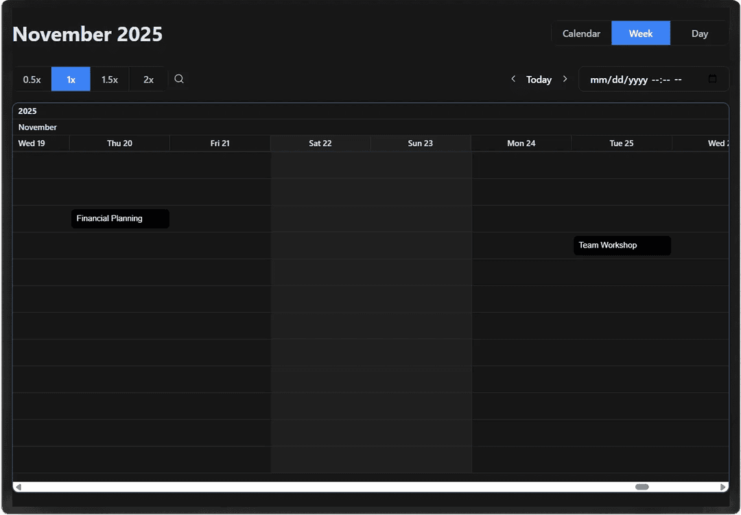Image resolution: width=741 pixels, height=515 pixels.
Task: Focus the date and time input field
Action: pos(638,80)
